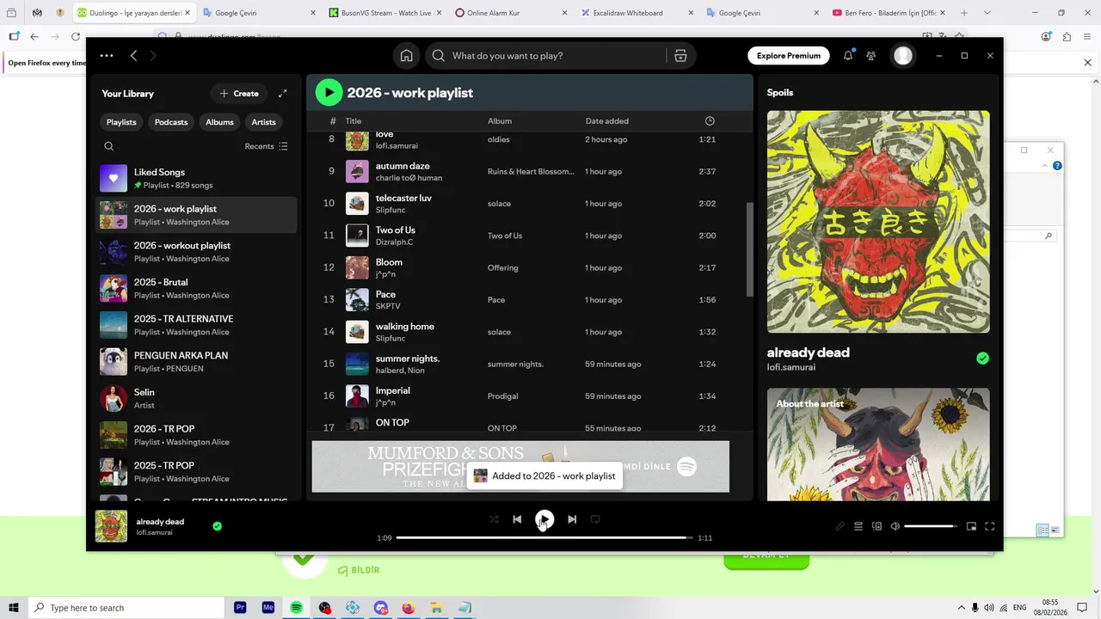Open the three-dot menu in Spotify's top-left
The image size is (1101, 619).
[107, 56]
